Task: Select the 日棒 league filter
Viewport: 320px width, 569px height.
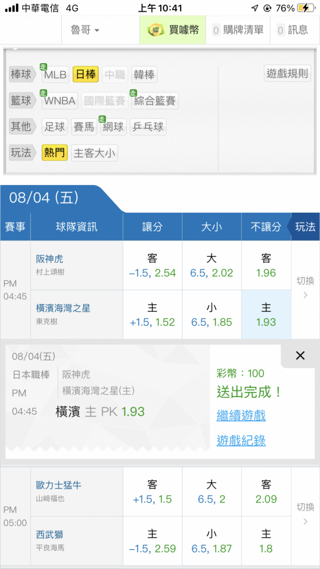Action: tap(85, 75)
